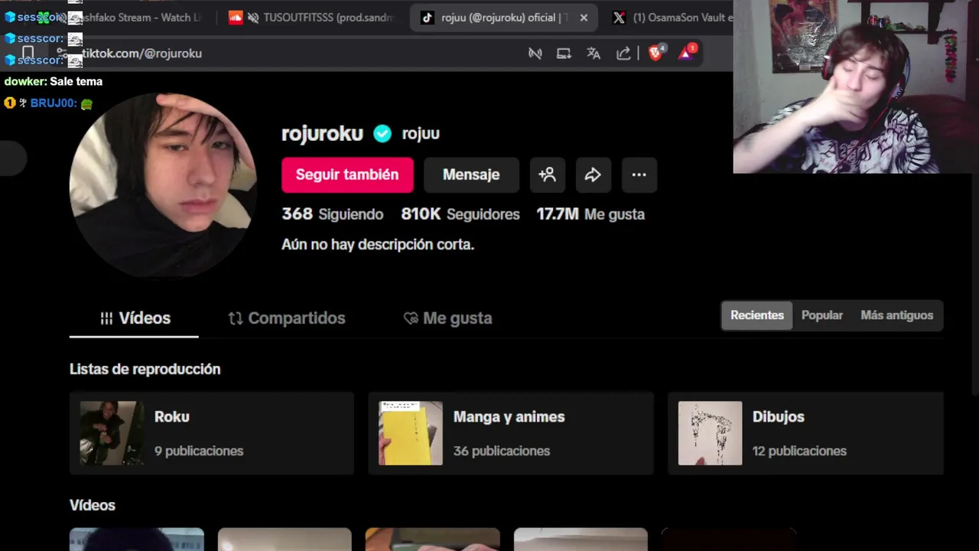Click the Manga y animes yellow thumbnail
This screenshot has height=551, width=979.
[x=411, y=433]
